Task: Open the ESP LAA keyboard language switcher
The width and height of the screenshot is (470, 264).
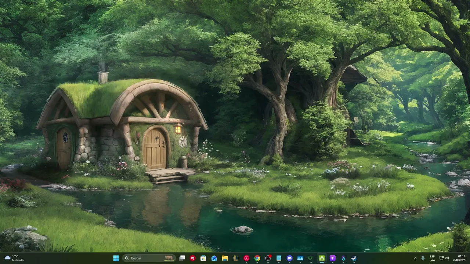Action: click(x=432, y=258)
